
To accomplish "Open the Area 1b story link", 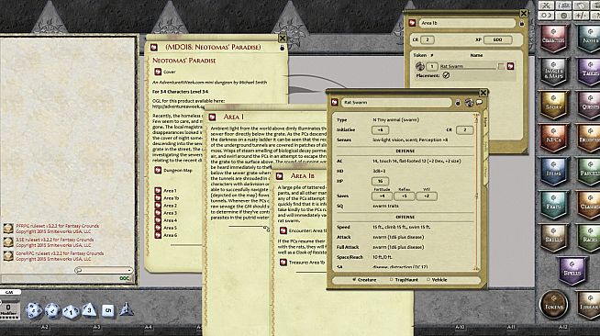I will [158, 198].
